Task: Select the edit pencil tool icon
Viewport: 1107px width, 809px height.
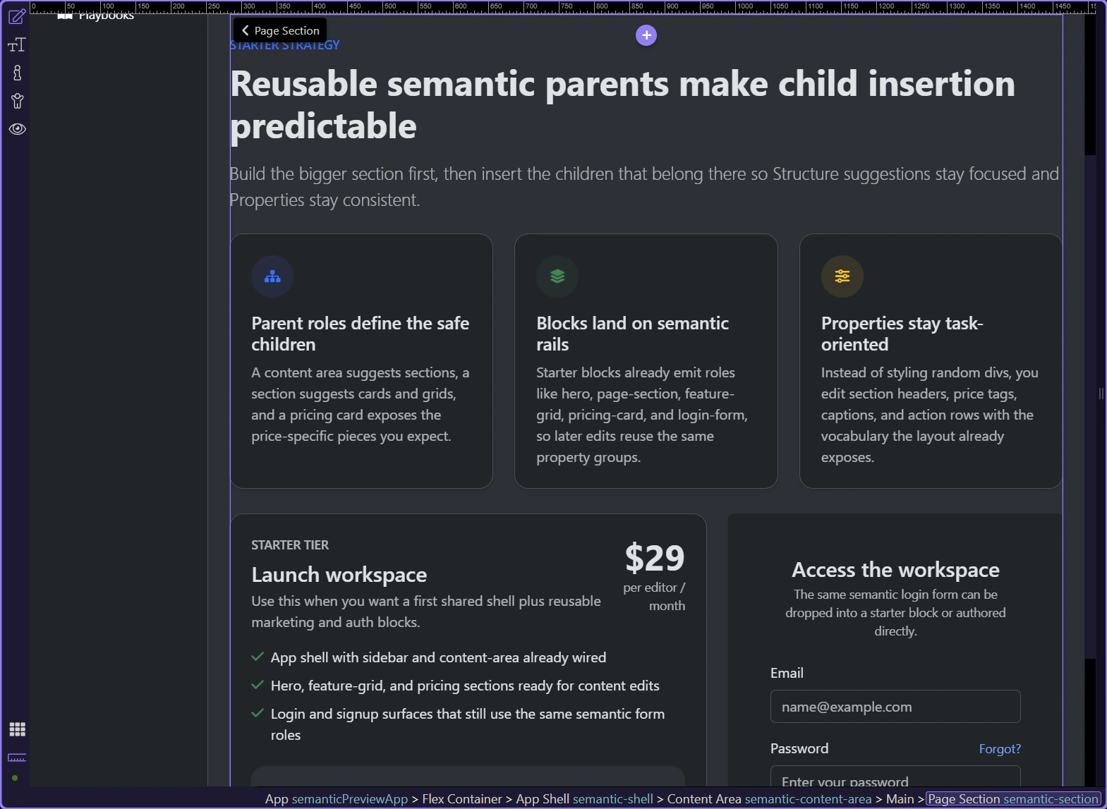Action: [x=17, y=16]
